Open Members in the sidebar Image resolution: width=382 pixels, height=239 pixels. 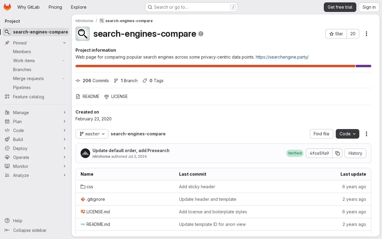coord(36,52)
